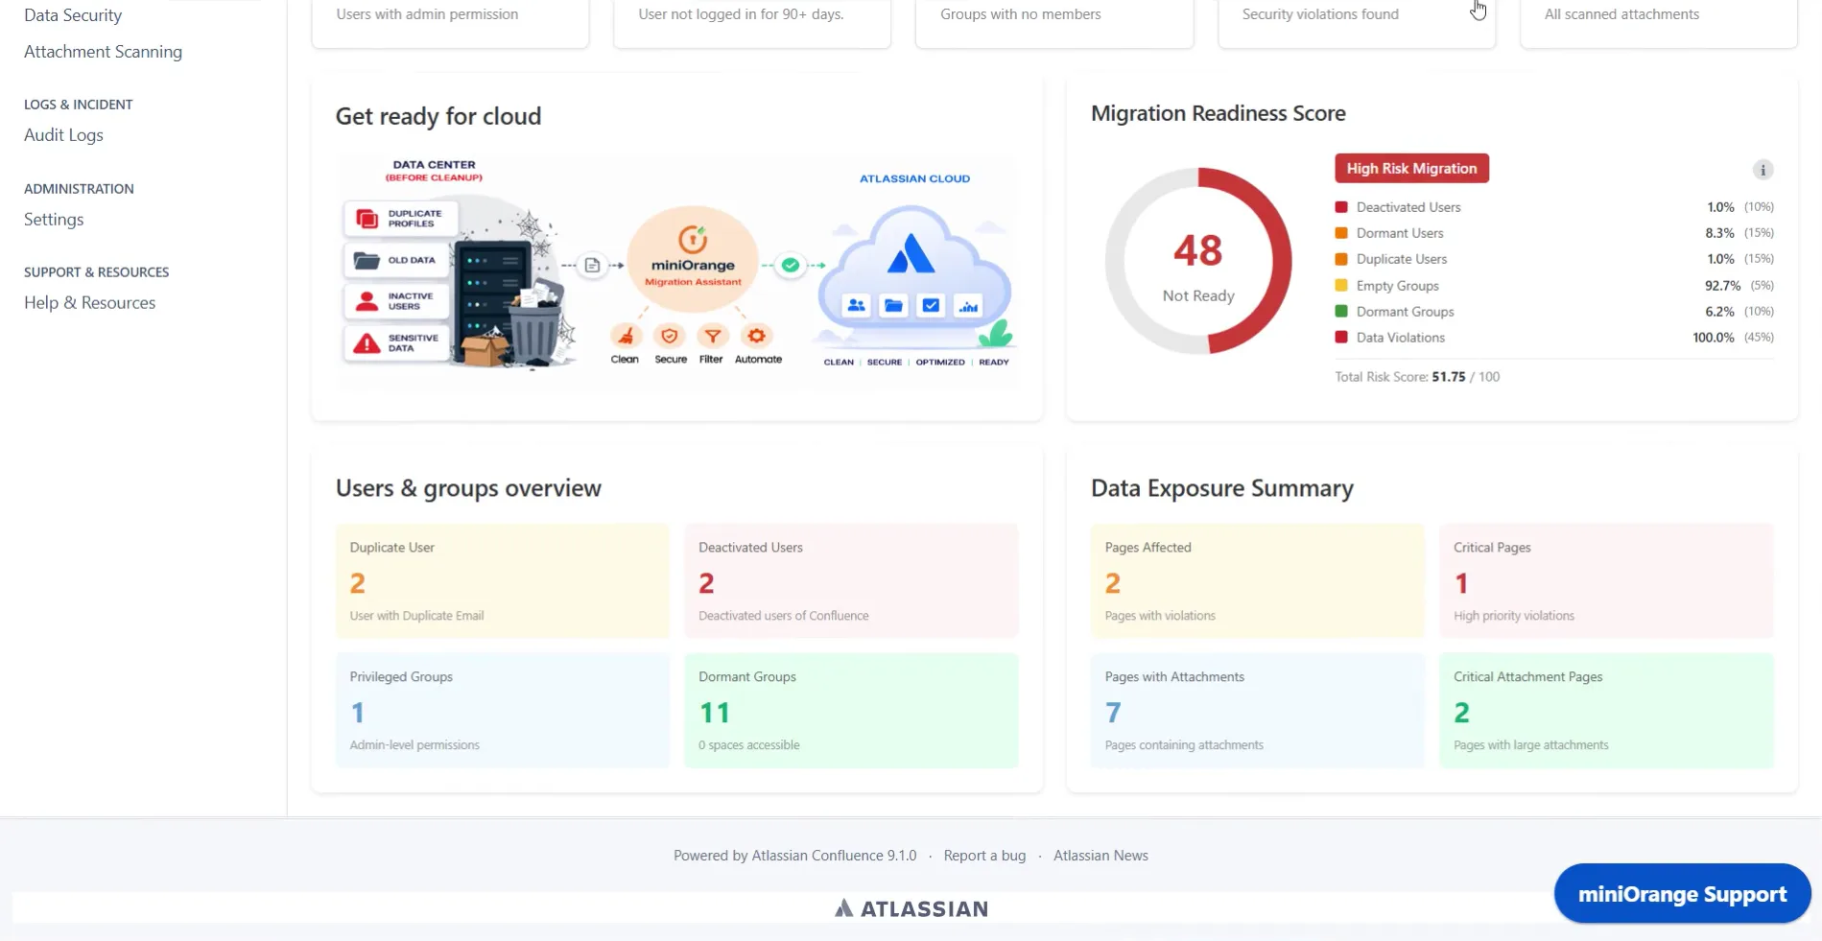Click the info icon in Migration Readiness Score
Screen dimensions: 1822x941
[1763, 170]
